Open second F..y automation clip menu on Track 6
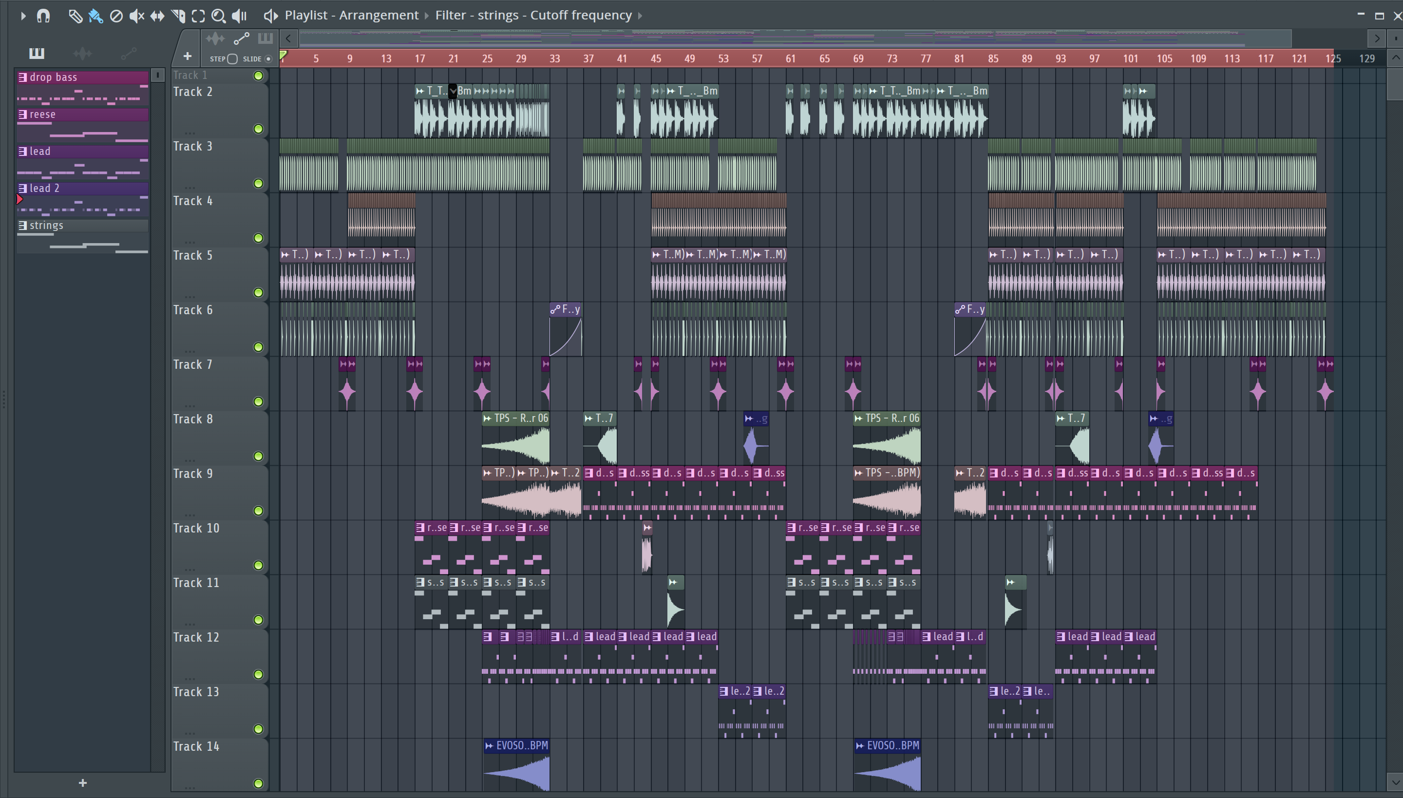The width and height of the screenshot is (1403, 798). click(960, 310)
